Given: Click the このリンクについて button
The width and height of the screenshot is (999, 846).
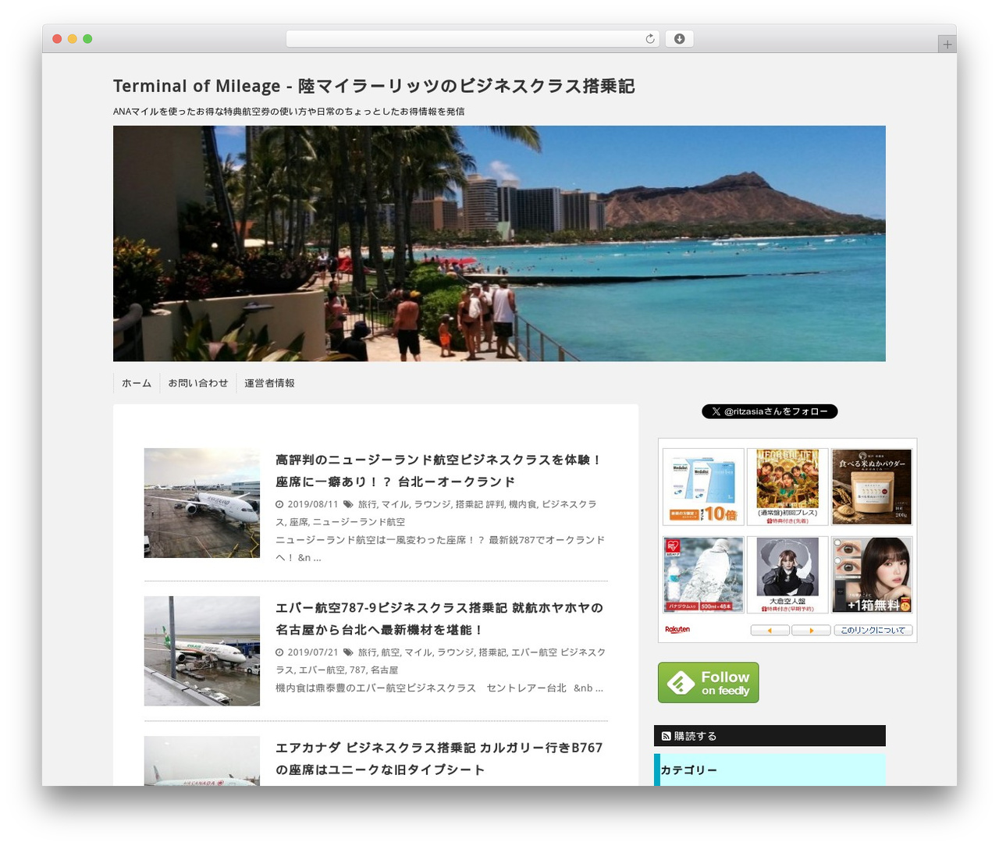Looking at the screenshot, I should click(x=873, y=630).
